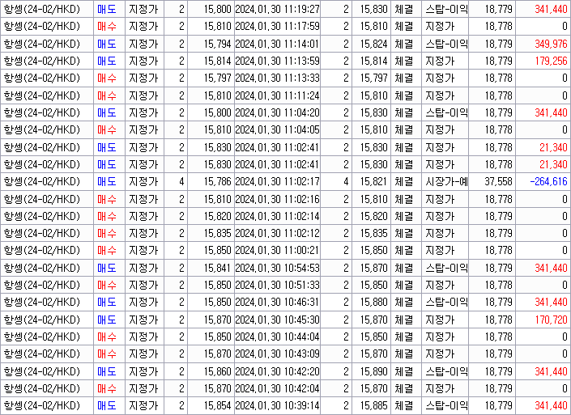Select 18,779 fee in the 10:42:04 row

click(x=498, y=388)
